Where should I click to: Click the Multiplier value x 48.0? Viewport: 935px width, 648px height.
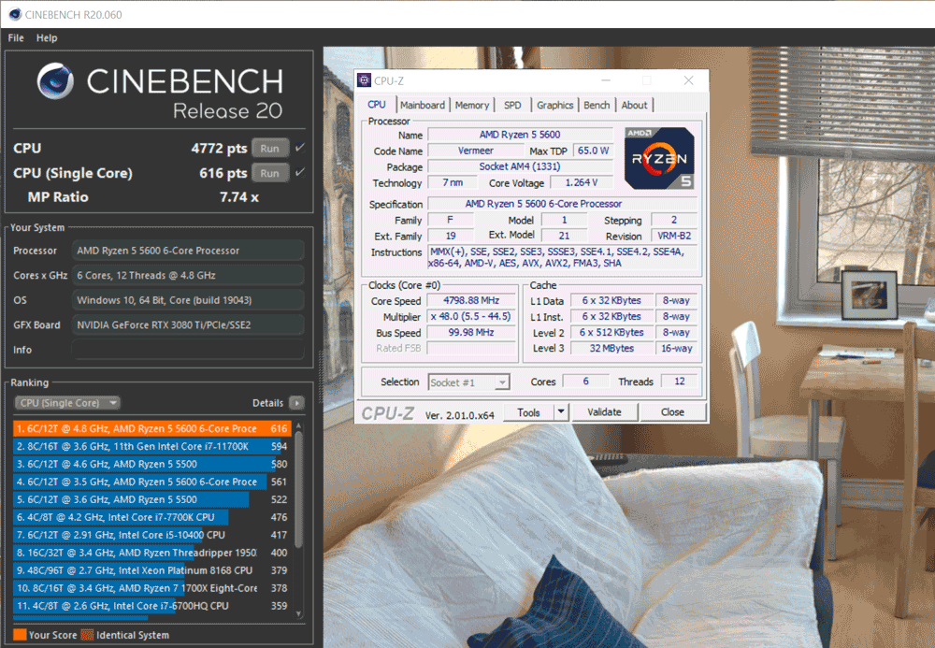[471, 317]
